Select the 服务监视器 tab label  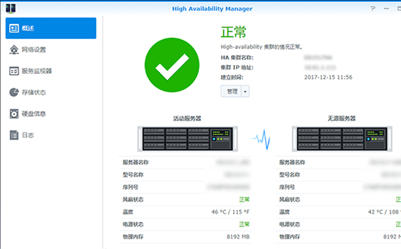pyautogui.click(x=37, y=71)
